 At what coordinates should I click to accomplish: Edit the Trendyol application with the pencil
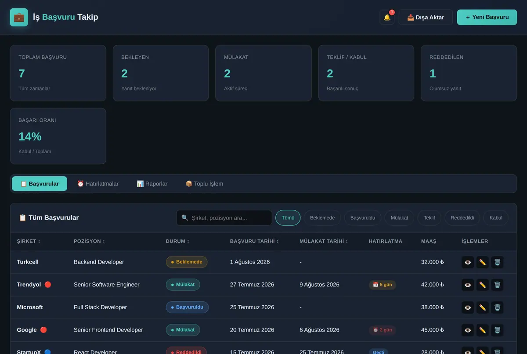(483, 285)
